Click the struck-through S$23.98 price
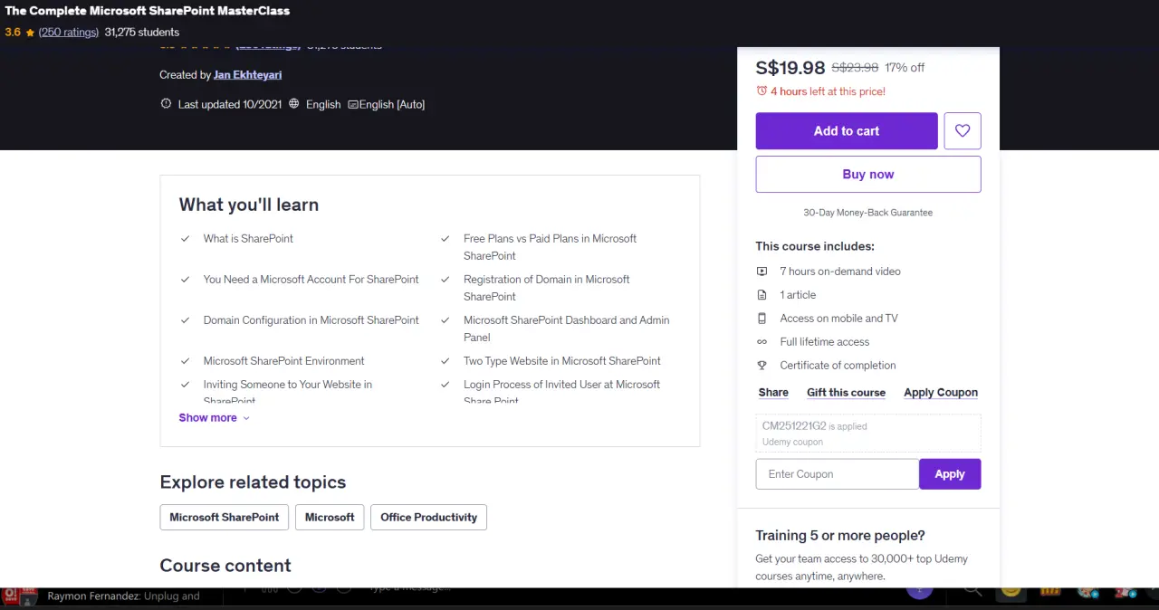 855,68
